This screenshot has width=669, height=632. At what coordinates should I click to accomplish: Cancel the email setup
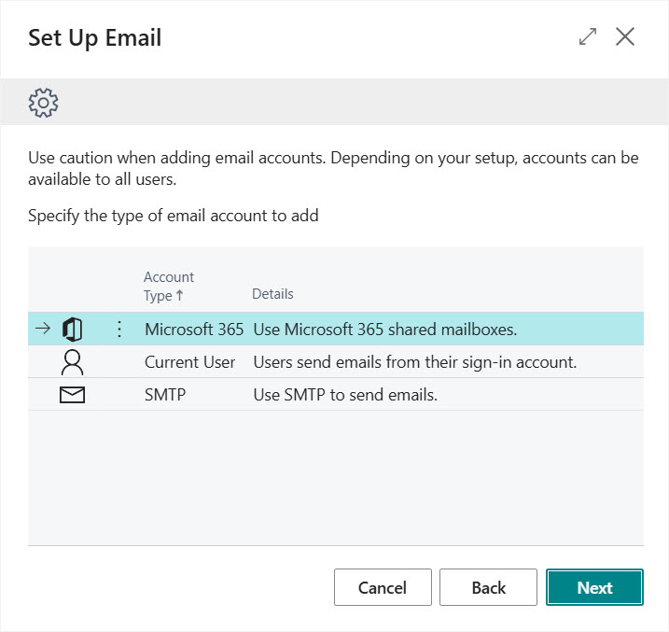383,588
